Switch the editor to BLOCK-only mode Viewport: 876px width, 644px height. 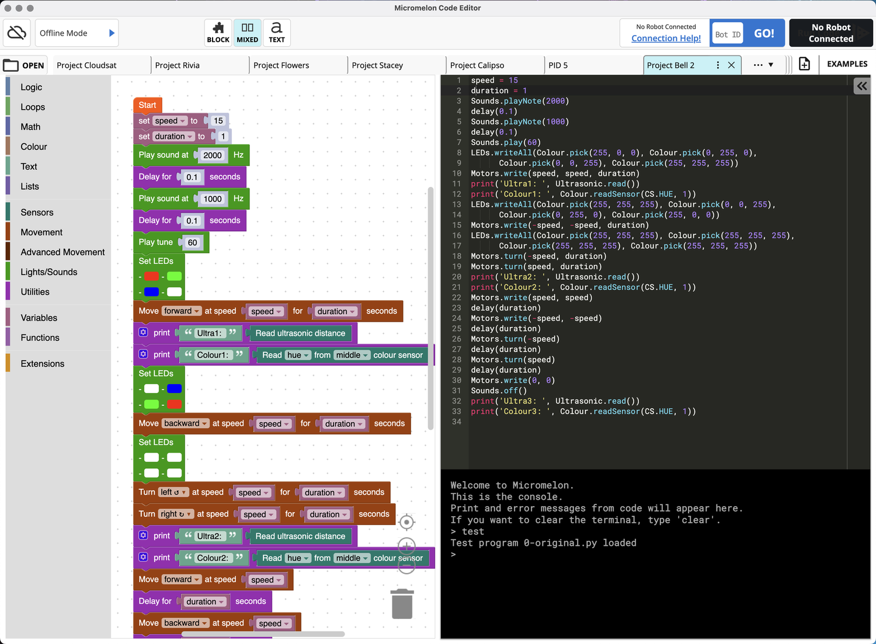tap(218, 32)
